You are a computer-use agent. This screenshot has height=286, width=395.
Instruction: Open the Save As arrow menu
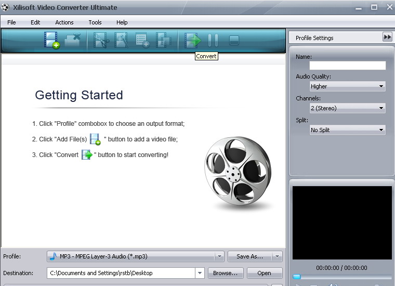[x=278, y=256]
